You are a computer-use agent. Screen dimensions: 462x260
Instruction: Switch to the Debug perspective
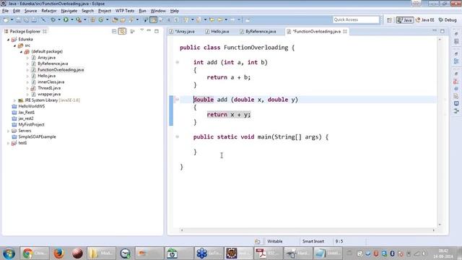point(448,20)
